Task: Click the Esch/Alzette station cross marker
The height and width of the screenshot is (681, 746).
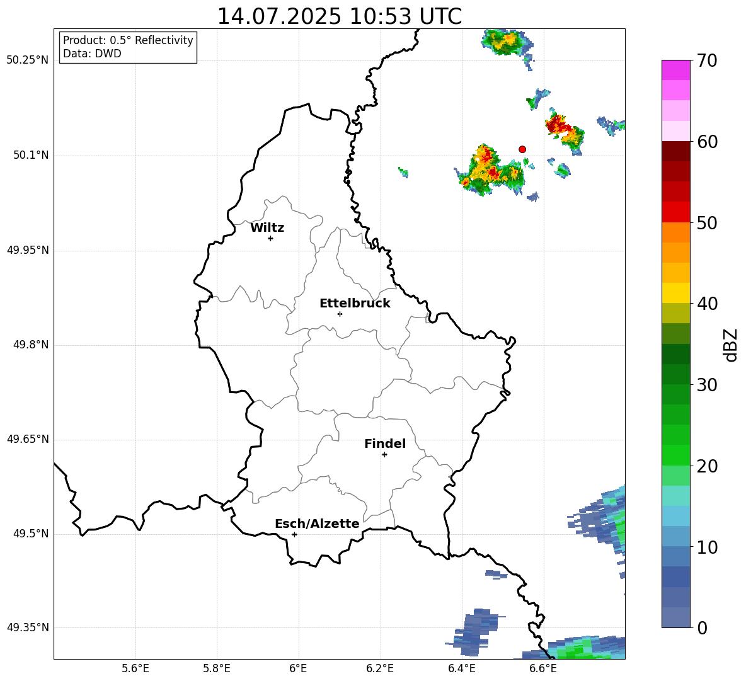Action: pos(294,534)
